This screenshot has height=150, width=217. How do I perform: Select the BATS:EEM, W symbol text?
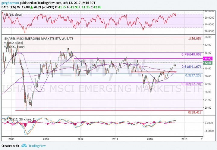point(11,7)
